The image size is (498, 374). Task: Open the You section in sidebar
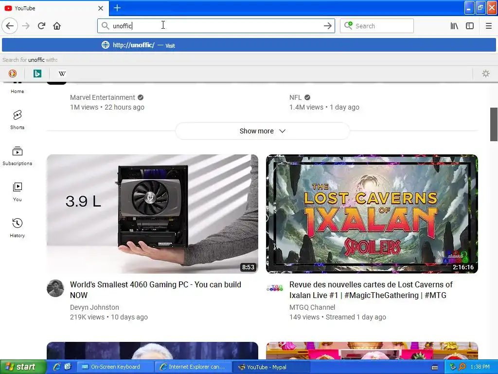pos(17,192)
